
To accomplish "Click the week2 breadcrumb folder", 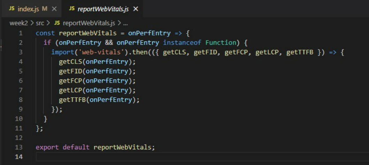I will click(x=18, y=23).
